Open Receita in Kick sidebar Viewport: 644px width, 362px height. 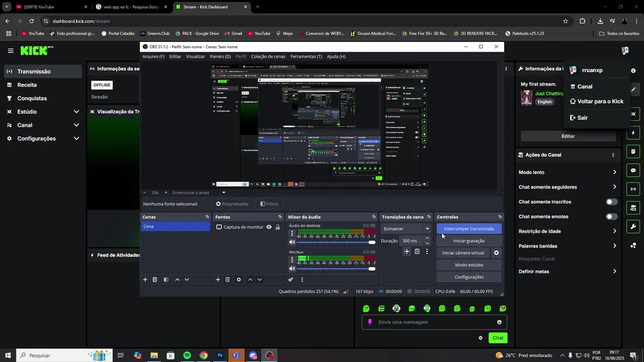(42, 85)
